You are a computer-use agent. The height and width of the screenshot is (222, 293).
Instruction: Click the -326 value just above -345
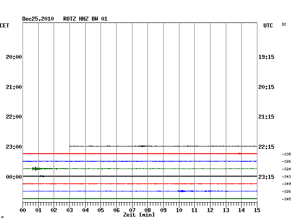coord(286,191)
